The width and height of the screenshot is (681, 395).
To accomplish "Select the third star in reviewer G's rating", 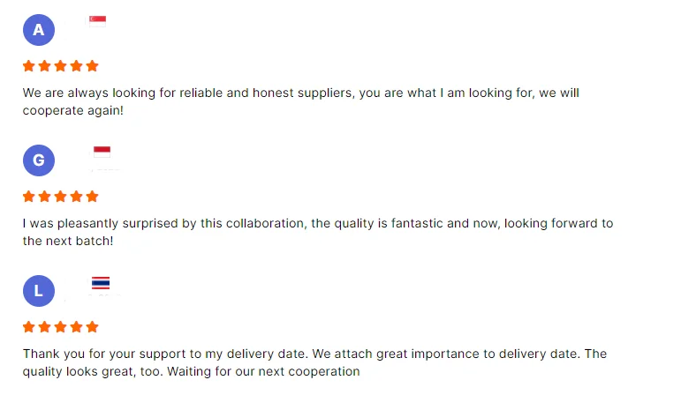I will pyautogui.click(x=61, y=197).
